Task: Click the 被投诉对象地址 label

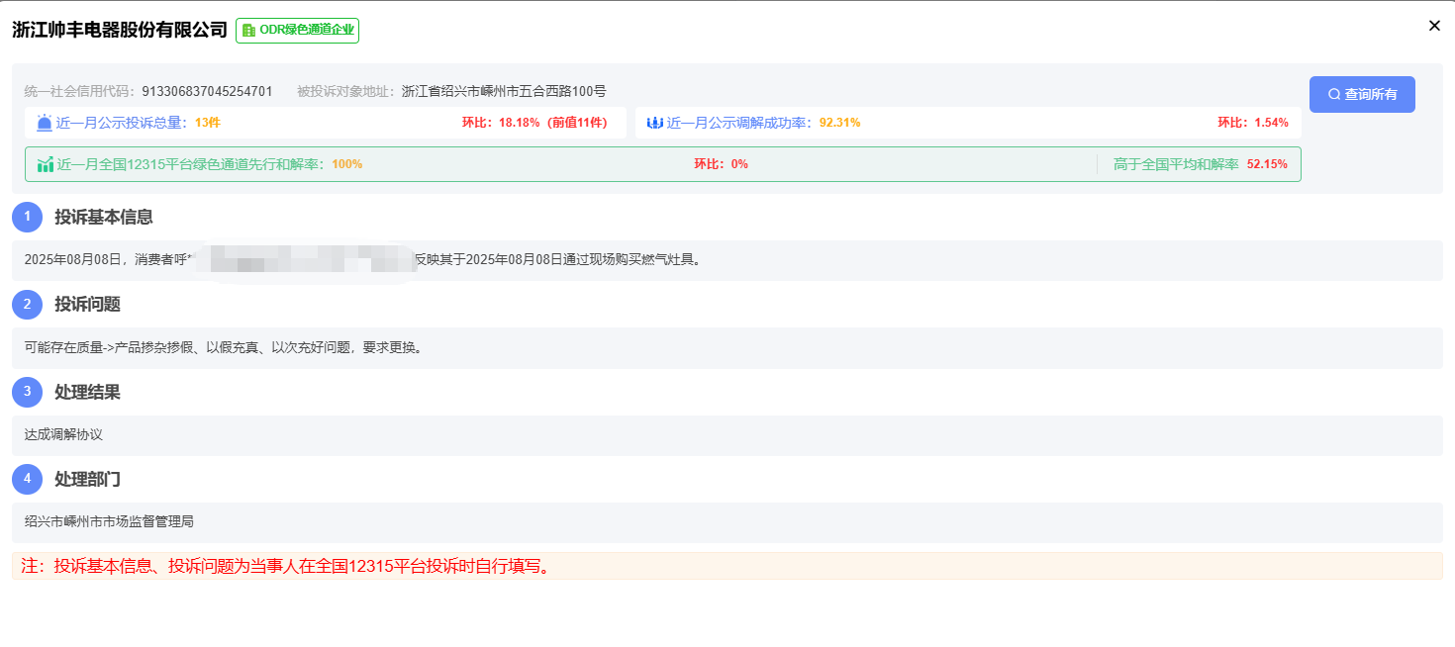Action: [x=345, y=91]
